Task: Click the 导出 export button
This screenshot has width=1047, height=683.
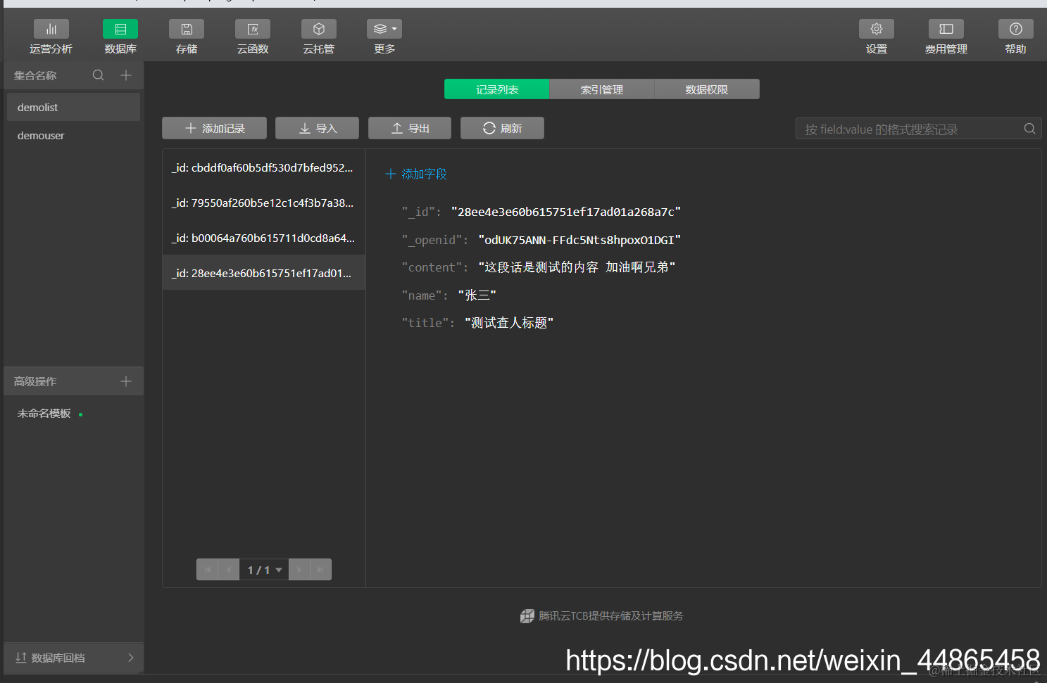Action: point(410,128)
